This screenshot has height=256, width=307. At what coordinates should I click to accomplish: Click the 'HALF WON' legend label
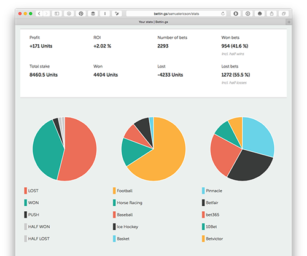click(x=39, y=227)
